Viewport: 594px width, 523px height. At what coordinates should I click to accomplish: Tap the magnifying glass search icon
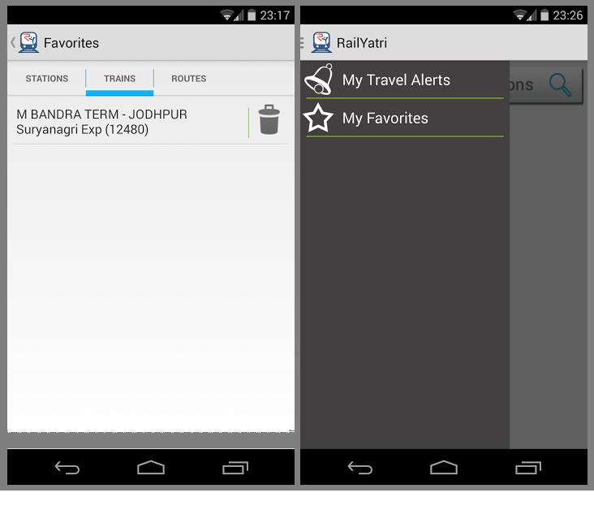pyautogui.click(x=560, y=85)
